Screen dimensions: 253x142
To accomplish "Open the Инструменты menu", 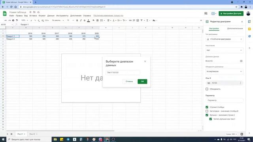I will [62, 16].
